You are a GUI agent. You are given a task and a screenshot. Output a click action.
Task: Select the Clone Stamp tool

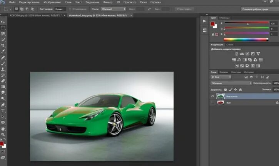[x=3, y=69]
